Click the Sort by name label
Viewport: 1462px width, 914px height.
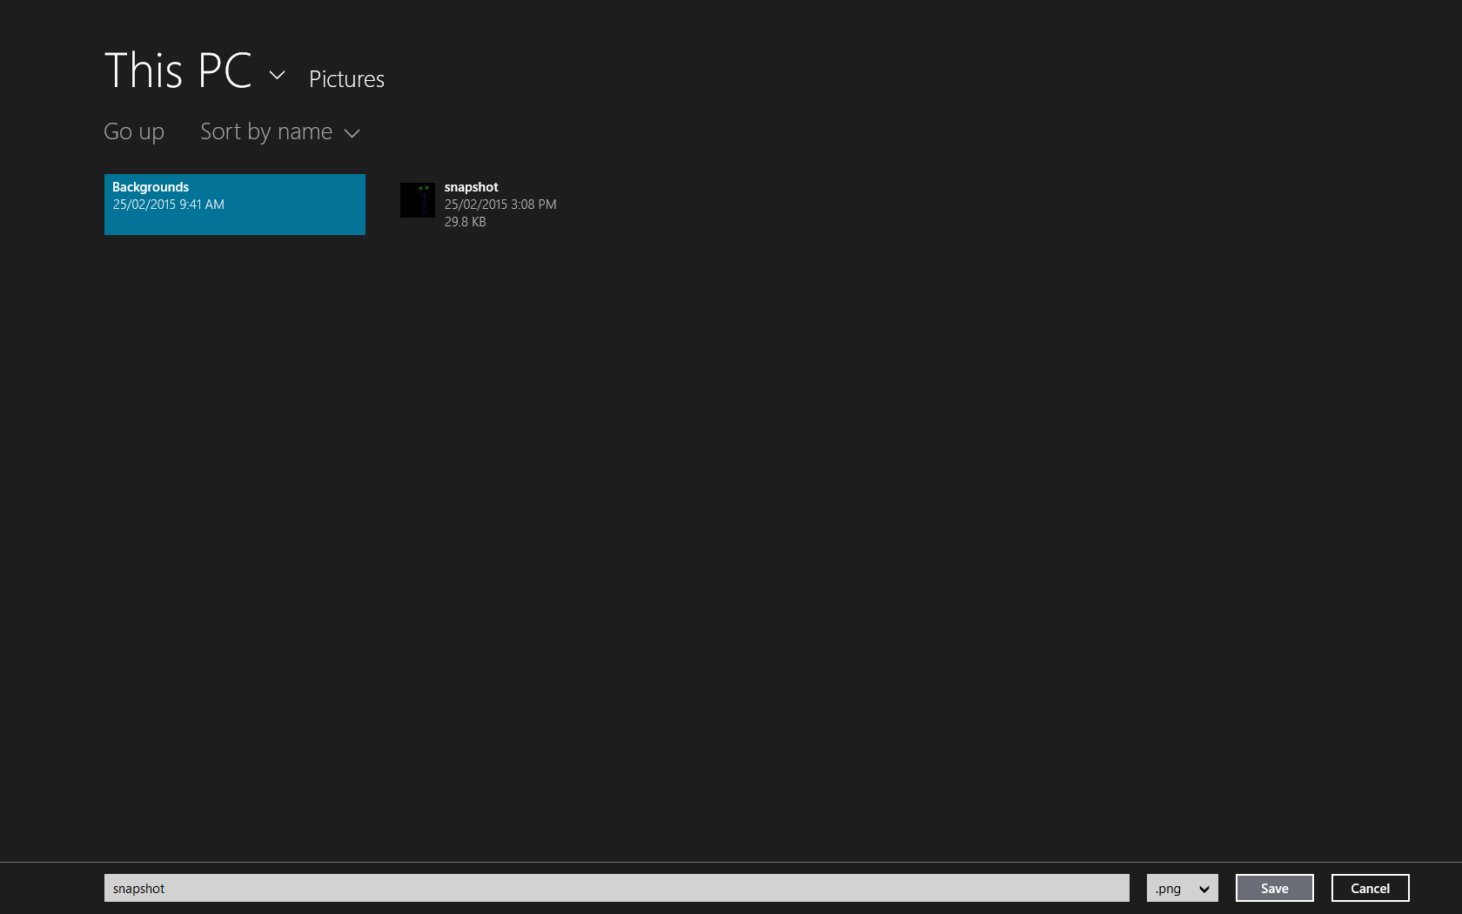click(266, 131)
